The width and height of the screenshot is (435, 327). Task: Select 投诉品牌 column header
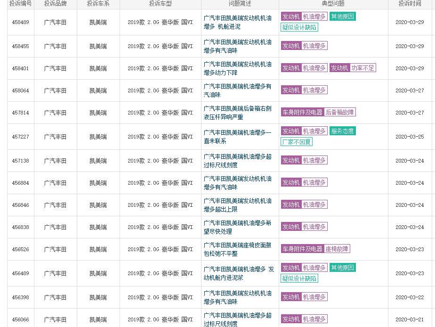[55, 4]
